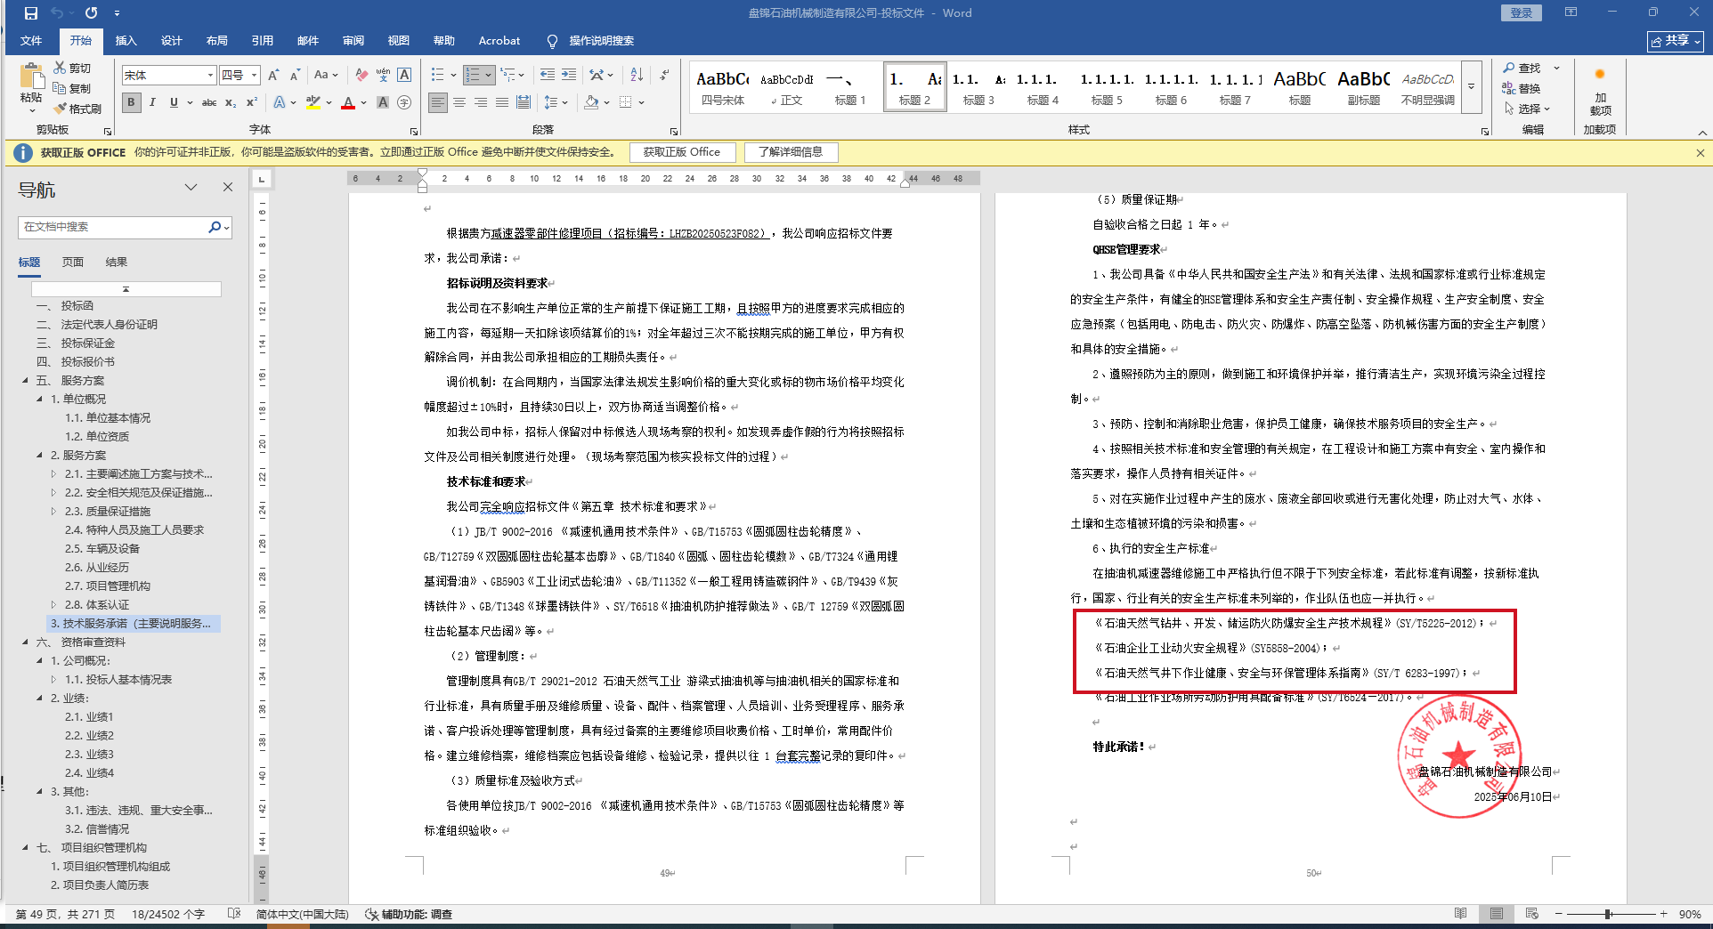Click the 共享 share button
This screenshot has height=929, width=1713.
coord(1675,41)
